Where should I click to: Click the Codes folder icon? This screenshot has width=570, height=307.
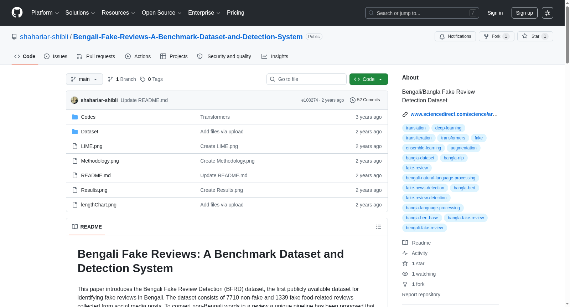pos(75,117)
